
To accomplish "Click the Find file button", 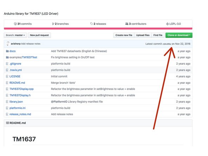I will pos(158,35).
